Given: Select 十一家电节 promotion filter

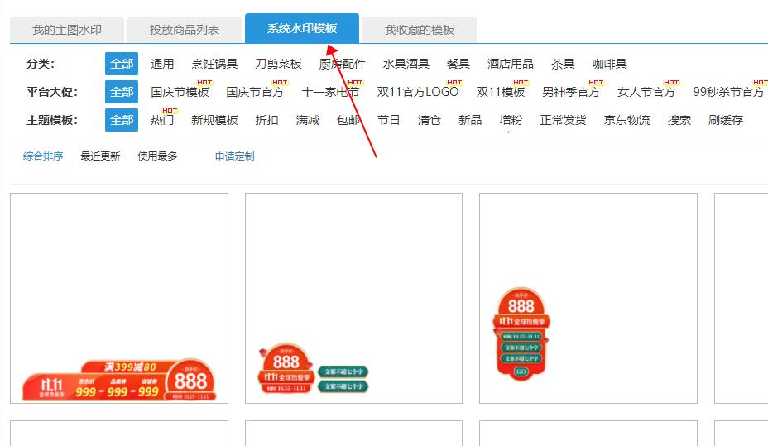Looking at the screenshot, I should (x=330, y=92).
